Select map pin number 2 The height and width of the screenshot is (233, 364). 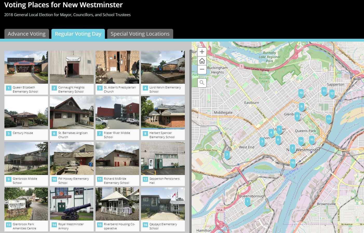click(227, 155)
